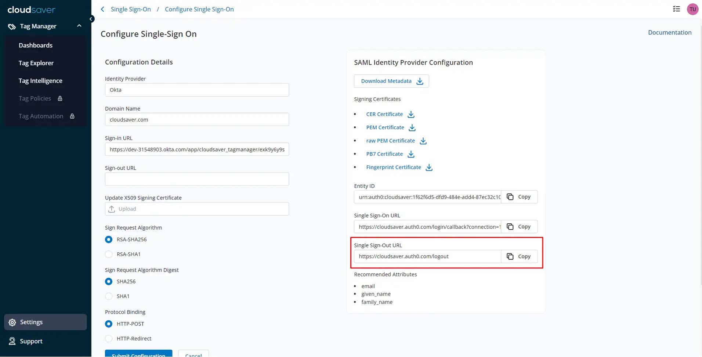
Task: Click the PB7 Certificate download icon
Action: click(x=411, y=154)
